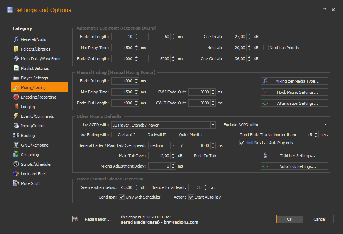The height and width of the screenshot is (234, 343).
Task: Enable the Next has Priority checkbox
Action: click(x=266, y=48)
